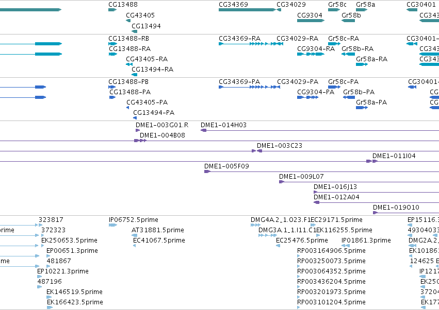Click EST label 323817

(x=51, y=220)
